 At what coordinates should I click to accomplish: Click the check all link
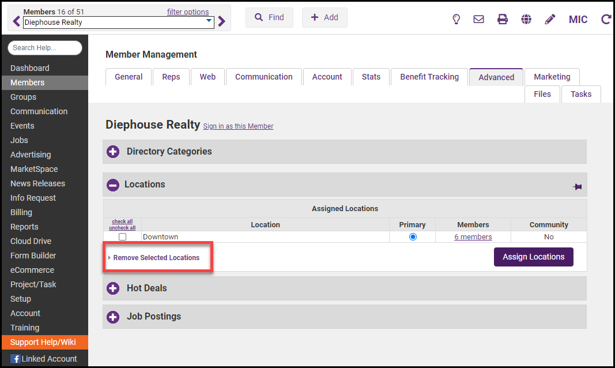[122, 221]
